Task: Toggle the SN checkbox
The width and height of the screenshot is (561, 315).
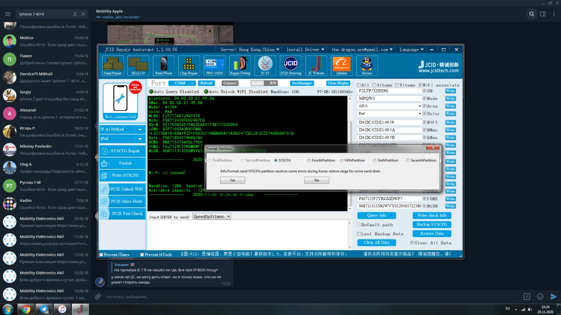Action: (425, 91)
